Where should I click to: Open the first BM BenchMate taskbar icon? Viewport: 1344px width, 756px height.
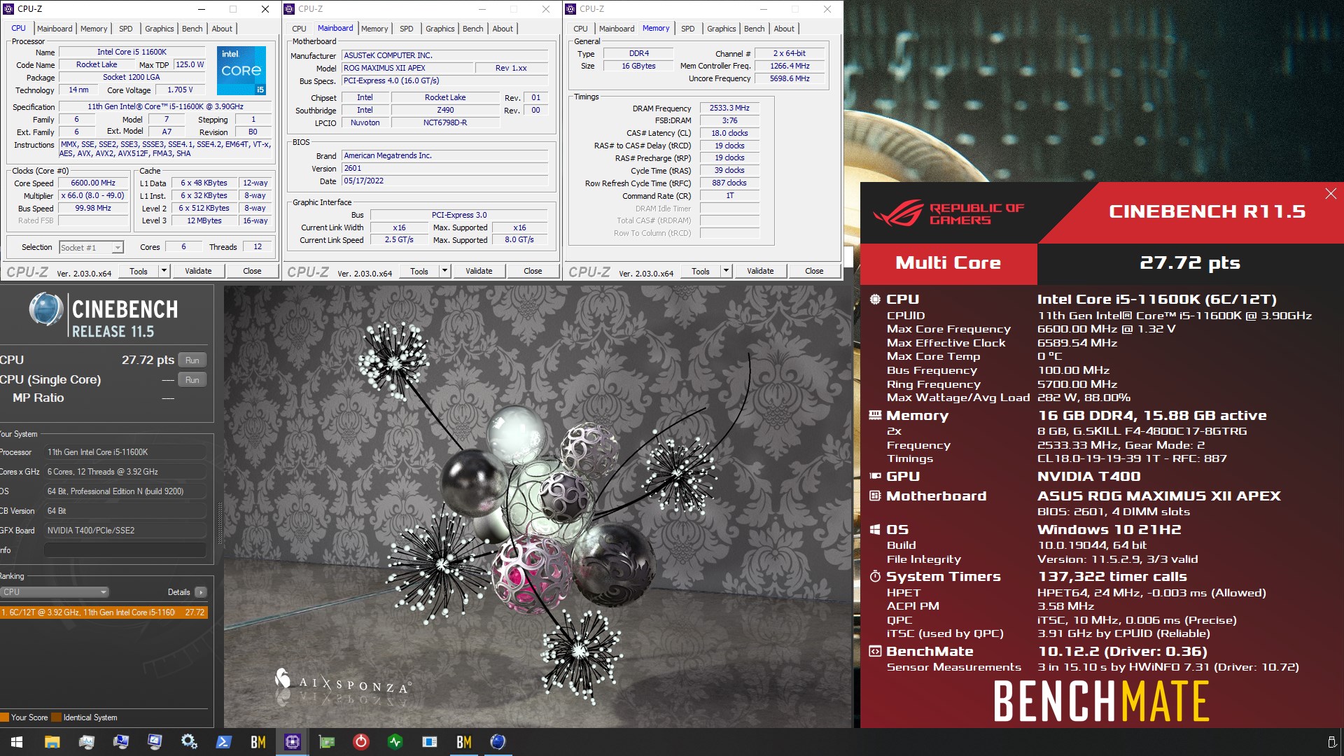point(258,742)
